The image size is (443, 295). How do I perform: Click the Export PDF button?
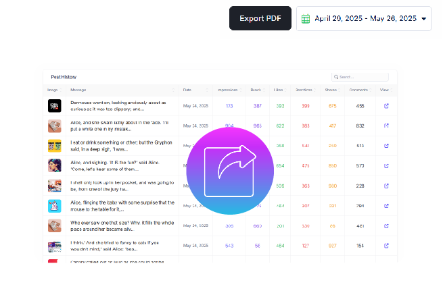tap(260, 18)
